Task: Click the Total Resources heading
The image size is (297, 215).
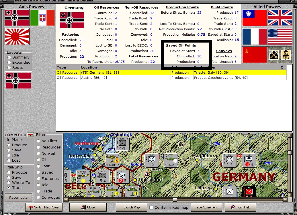Action: 143,56
